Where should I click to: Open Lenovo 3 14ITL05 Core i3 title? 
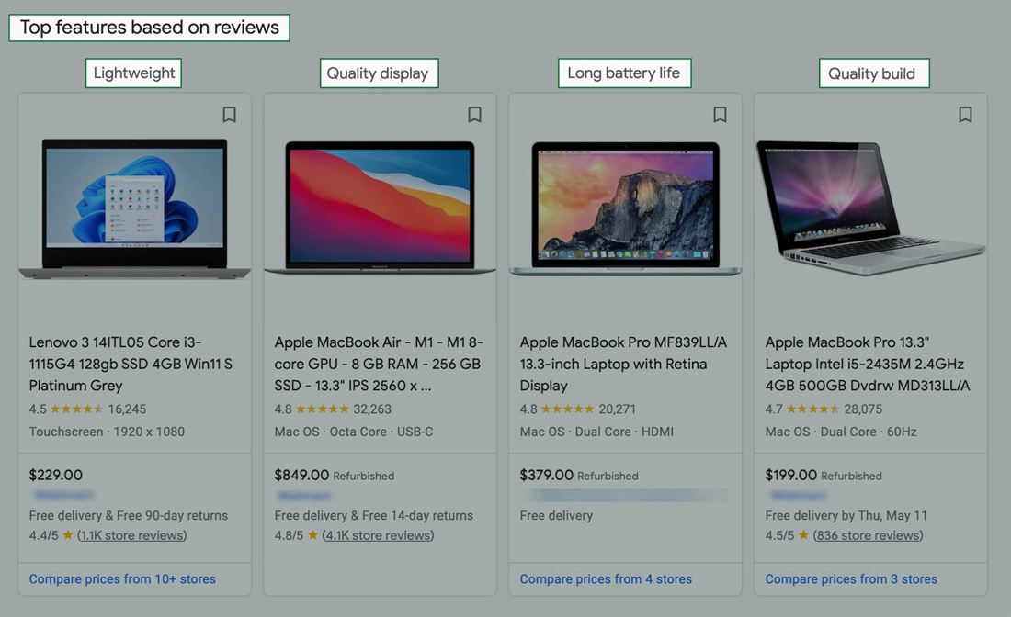(131, 364)
